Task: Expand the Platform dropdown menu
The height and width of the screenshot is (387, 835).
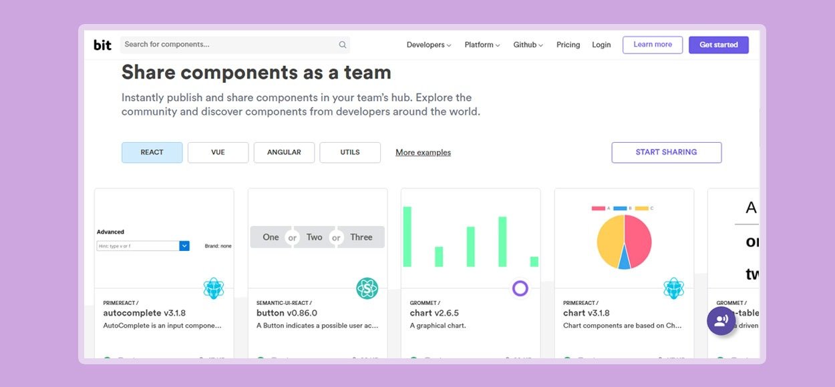Action: coord(482,45)
